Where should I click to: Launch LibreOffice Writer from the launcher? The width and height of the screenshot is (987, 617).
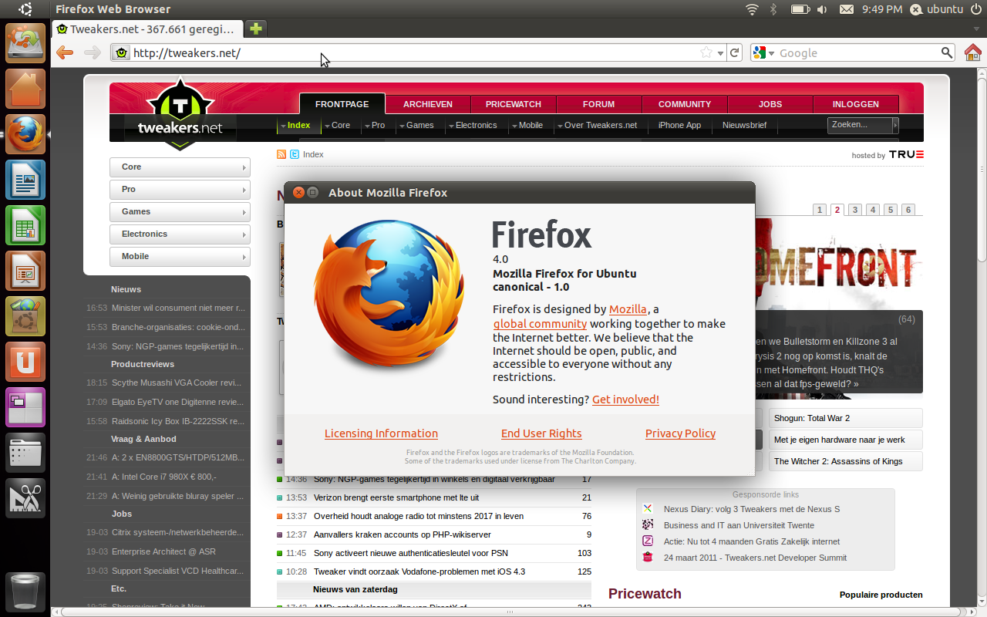point(25,180)
